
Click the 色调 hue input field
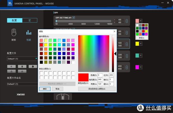point(100,75)
